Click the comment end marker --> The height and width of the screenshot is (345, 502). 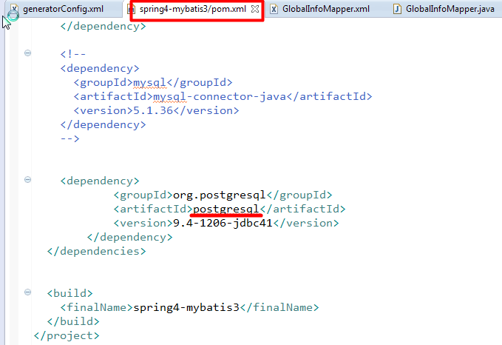tap(69, 138)
